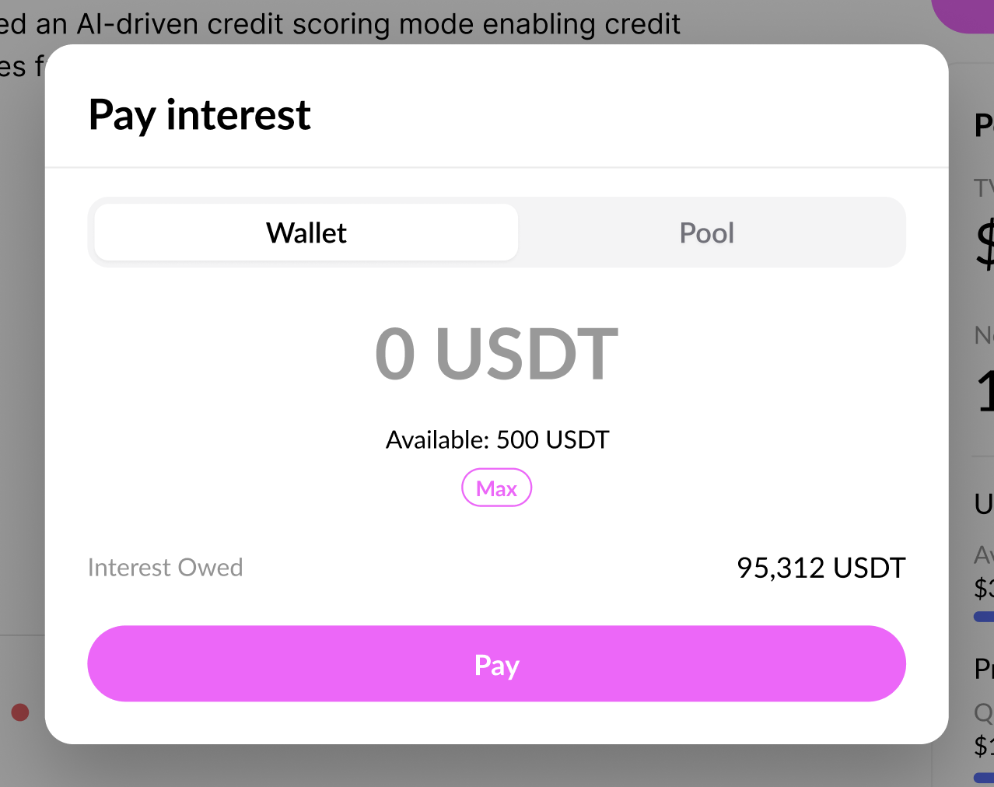Click the Pay interest dialog title
Viewport: 994px width, 787px height.
(x=200, y=115)
